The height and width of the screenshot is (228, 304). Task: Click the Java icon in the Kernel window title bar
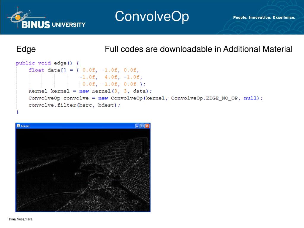(x=18, y=126)
